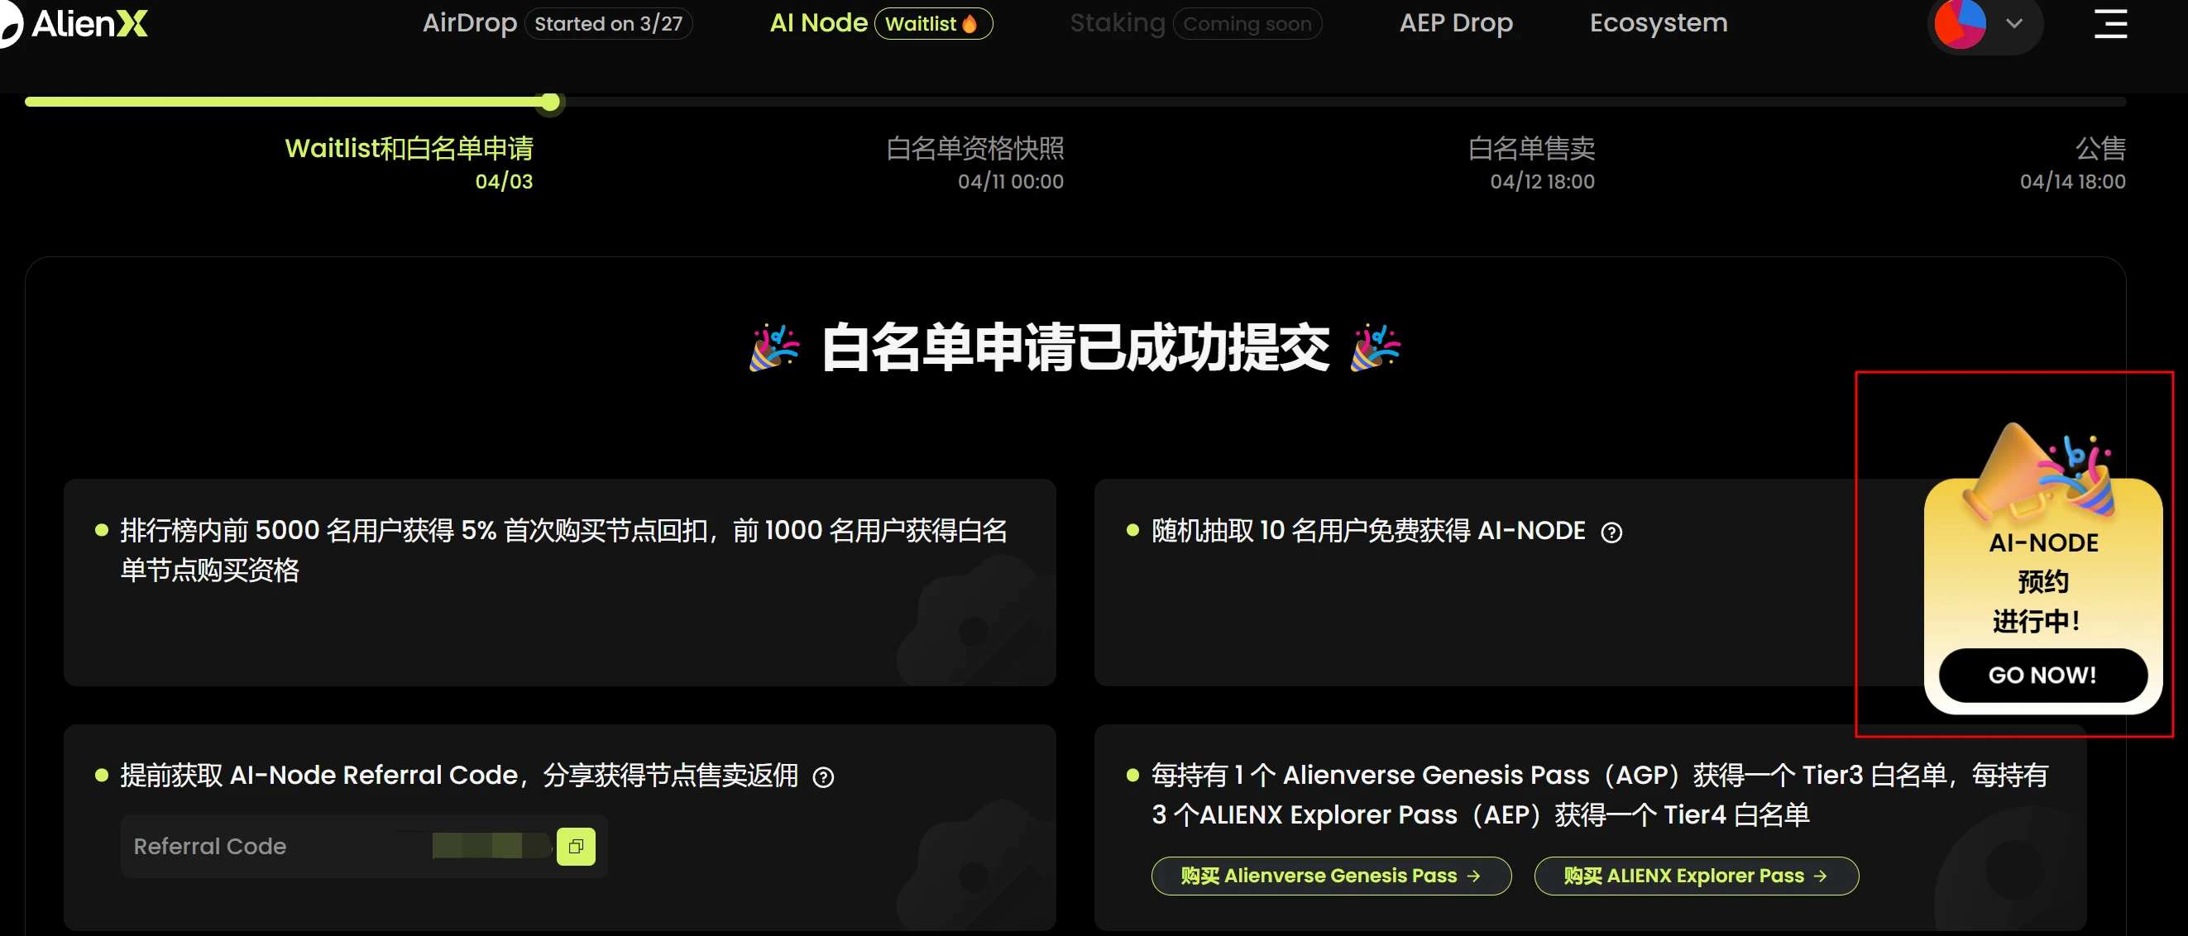The image size is (2188, 936).
Task: Click the help icon beside Referral Code description
Action: [825, 777]
